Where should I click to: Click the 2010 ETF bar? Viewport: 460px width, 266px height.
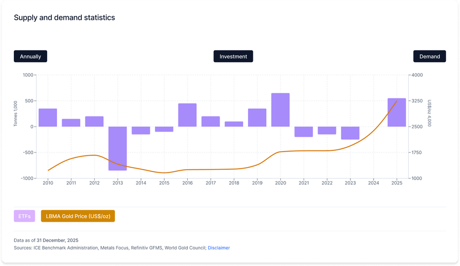pos(48,118)
